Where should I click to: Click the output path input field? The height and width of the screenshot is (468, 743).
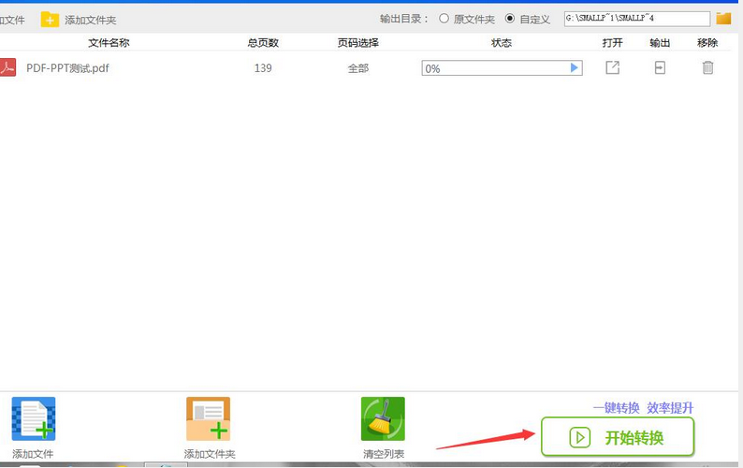tap(637, 19)
